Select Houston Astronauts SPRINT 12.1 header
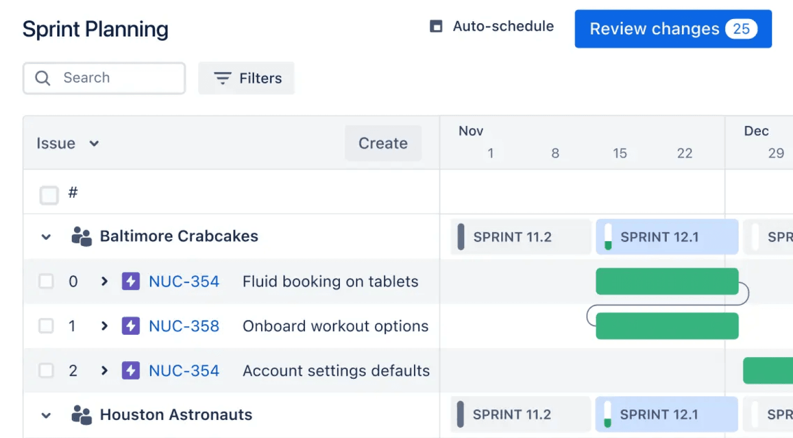This screenshot has height=438, width=793. coord(666,414)
